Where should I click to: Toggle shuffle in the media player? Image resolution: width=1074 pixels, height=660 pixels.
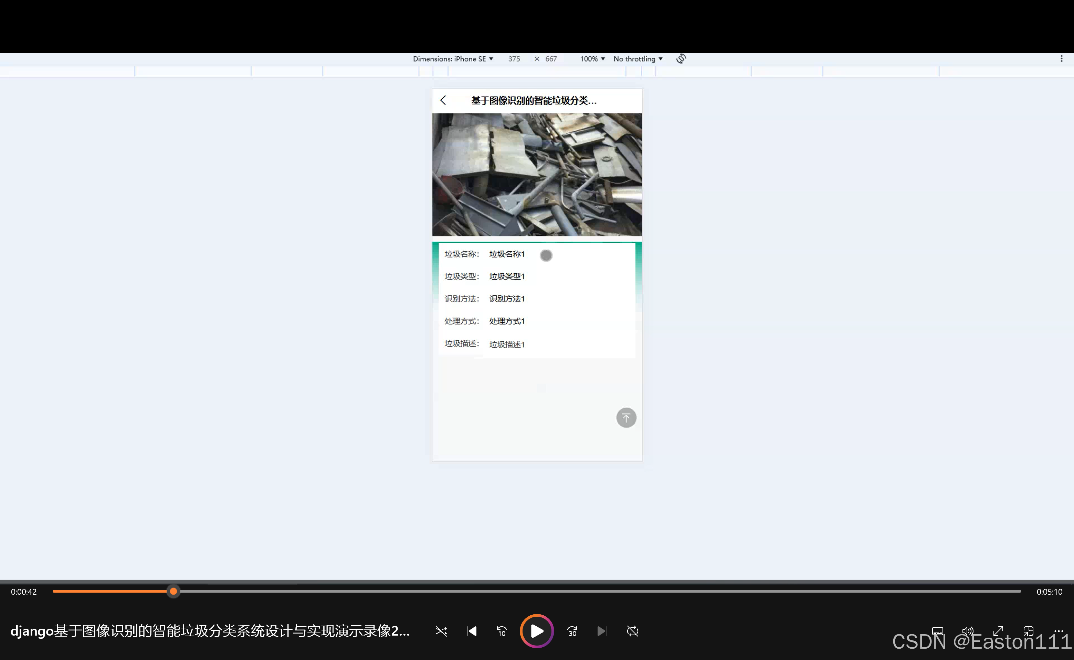pyautogui.click(x=441, y=631)
